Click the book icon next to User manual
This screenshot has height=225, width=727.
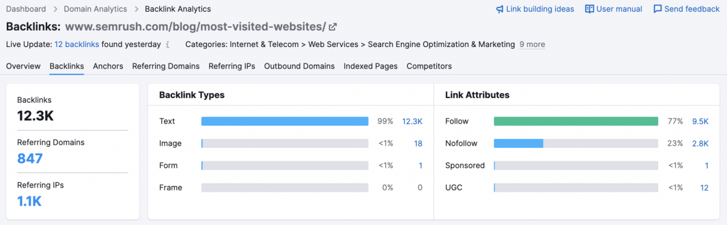click(590, 9)
